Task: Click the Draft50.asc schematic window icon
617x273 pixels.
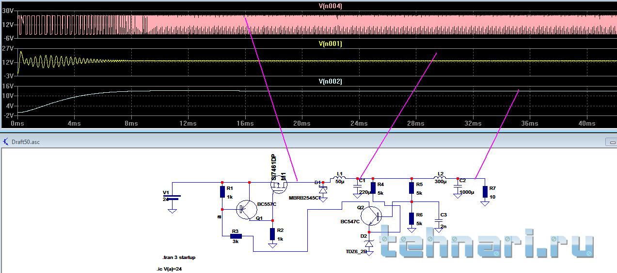Action: coord(6,142)
